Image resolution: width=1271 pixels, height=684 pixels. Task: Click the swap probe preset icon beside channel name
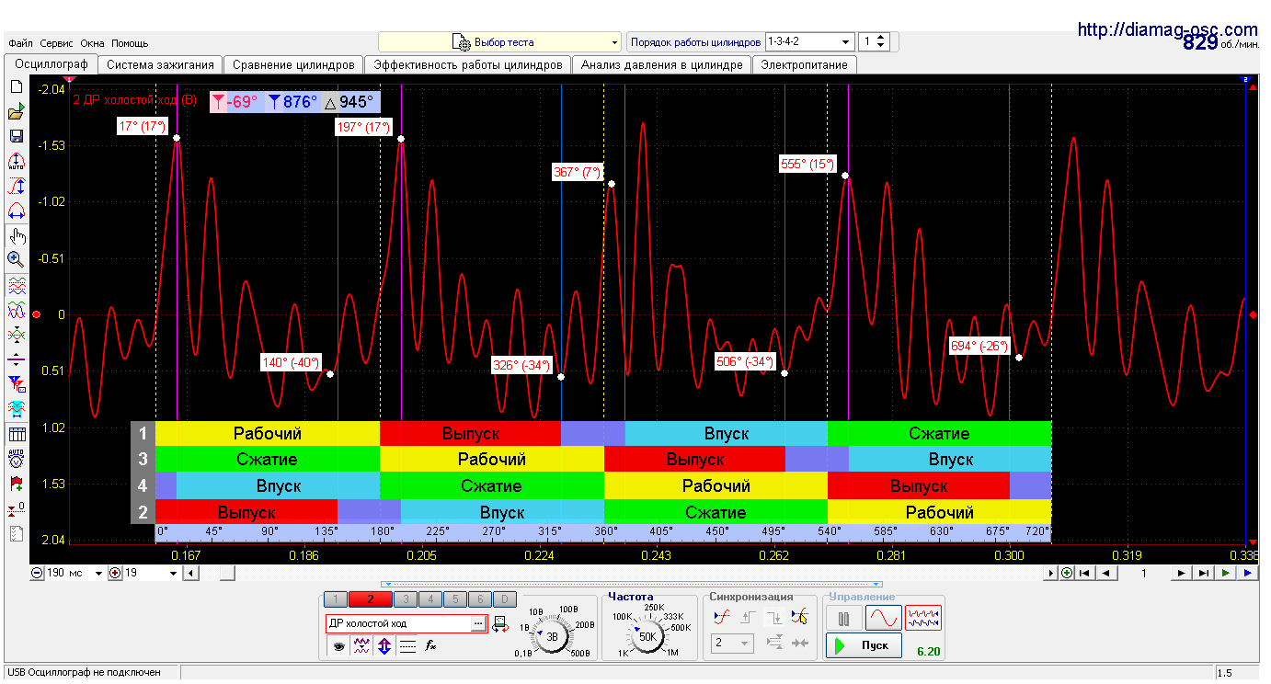499,624
